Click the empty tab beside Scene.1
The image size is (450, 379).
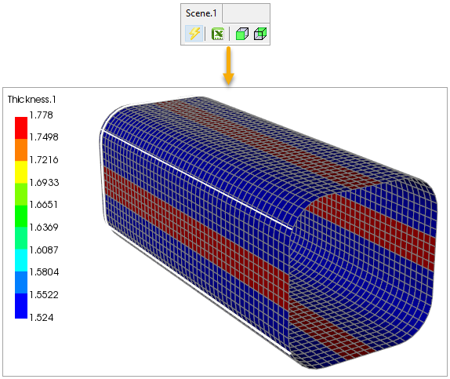coord(246,13)
